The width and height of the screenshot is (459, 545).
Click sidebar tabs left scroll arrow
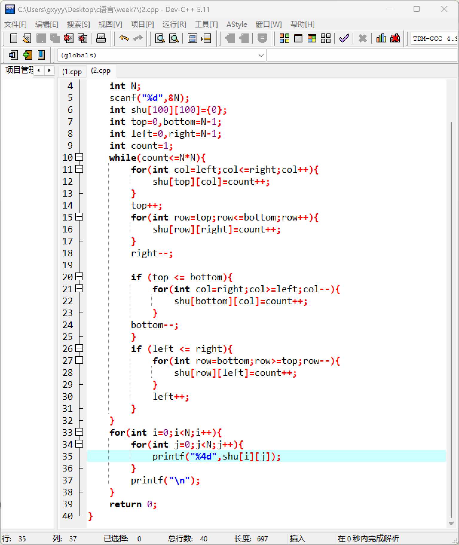pyautogui.click(x=39, y=70)
